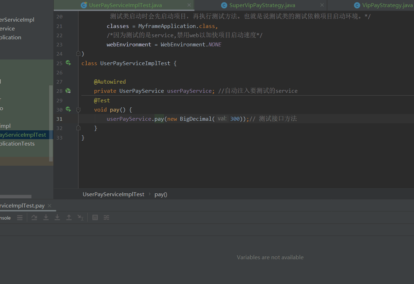Image resolution: width=414 pixels, height=284 pixels.
Task: Run UserPayServiceImplTest class from gutter icon
Action: tap(68, 63)
